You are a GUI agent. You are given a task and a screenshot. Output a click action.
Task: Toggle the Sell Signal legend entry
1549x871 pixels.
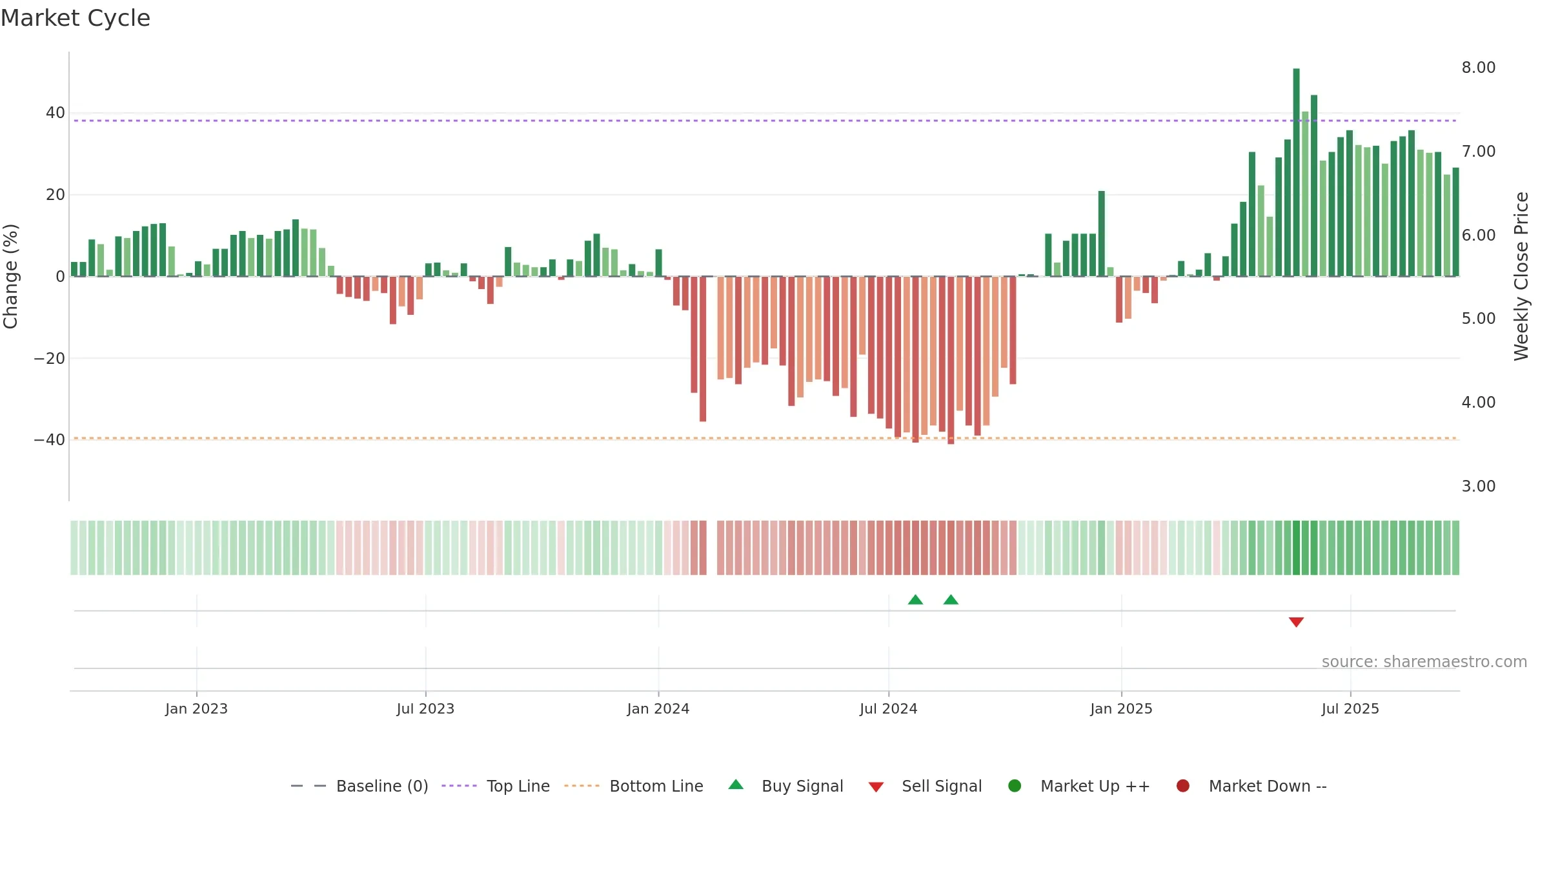(925, 786)
